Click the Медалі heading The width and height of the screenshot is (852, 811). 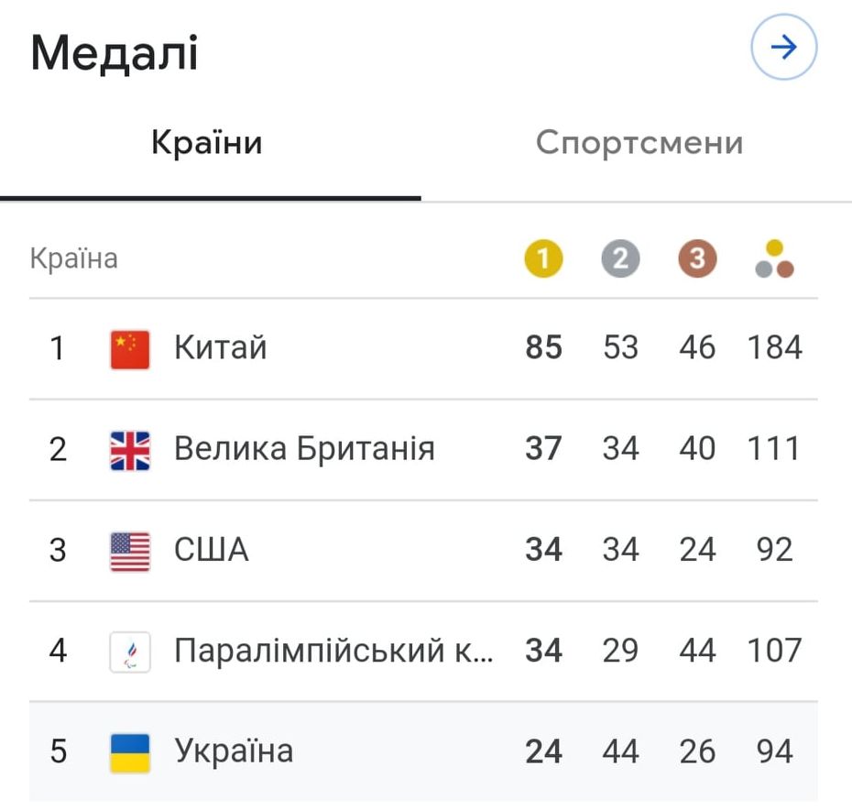[115, 53]
